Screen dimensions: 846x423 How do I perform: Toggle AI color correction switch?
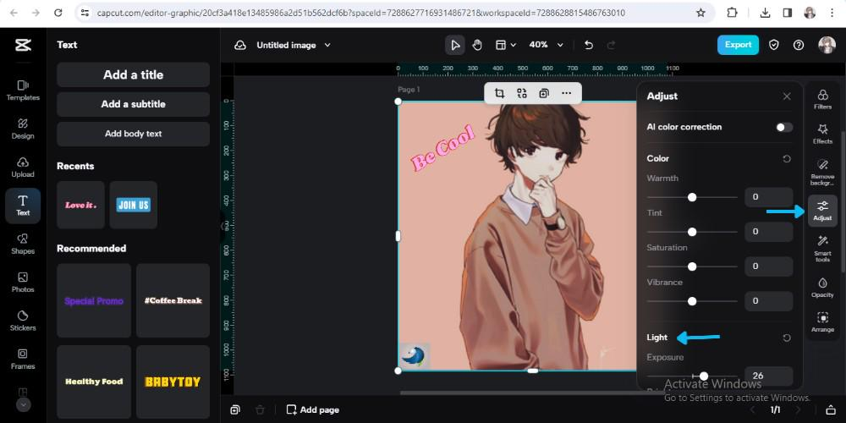point(784,128)
